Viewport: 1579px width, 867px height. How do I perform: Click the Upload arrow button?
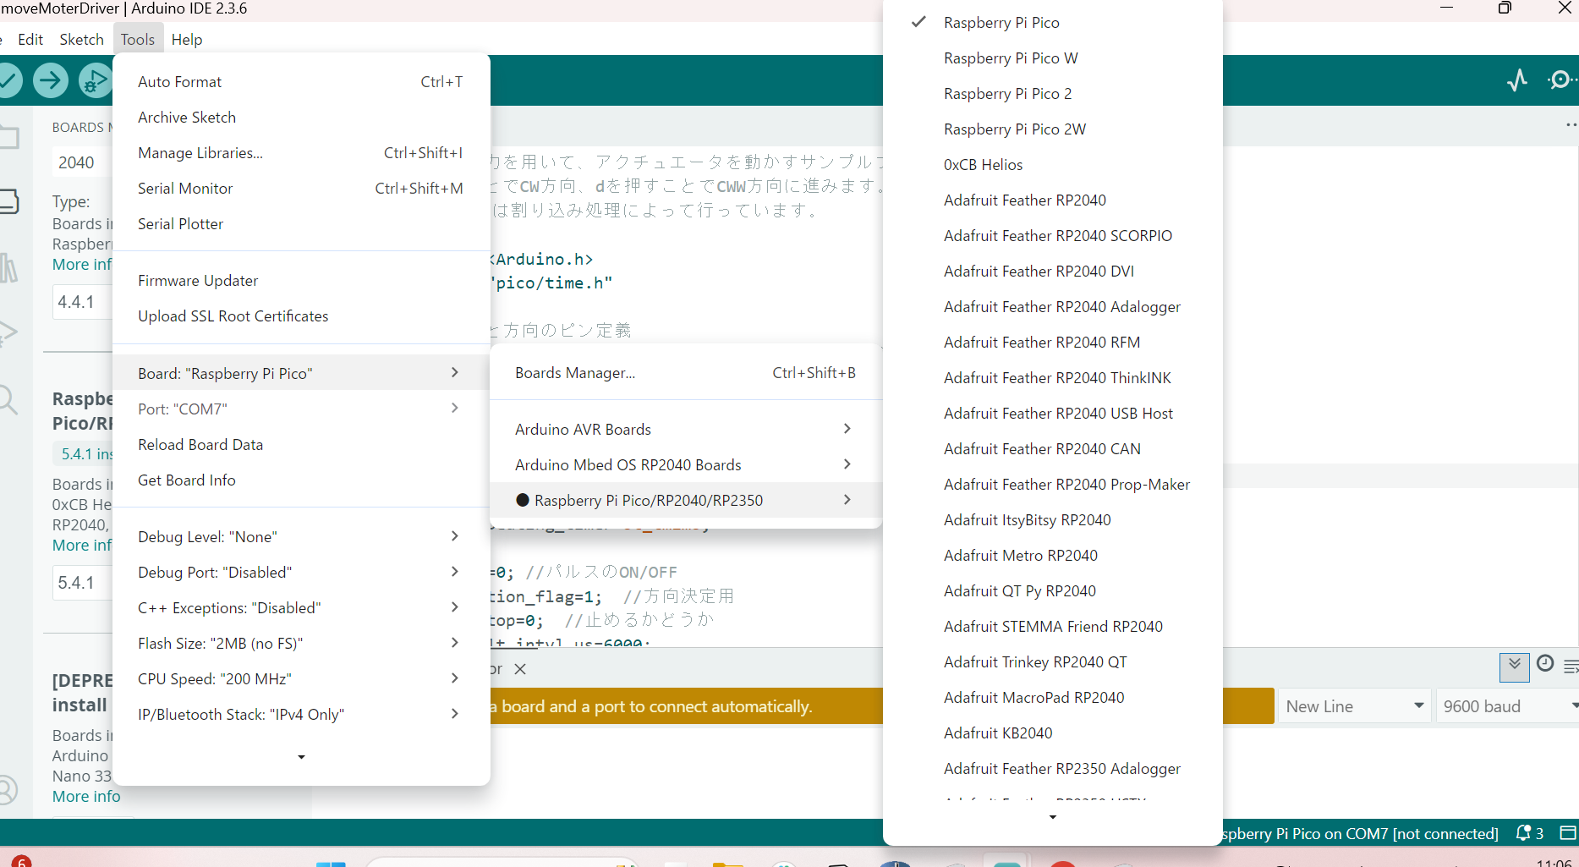(51, 80)
